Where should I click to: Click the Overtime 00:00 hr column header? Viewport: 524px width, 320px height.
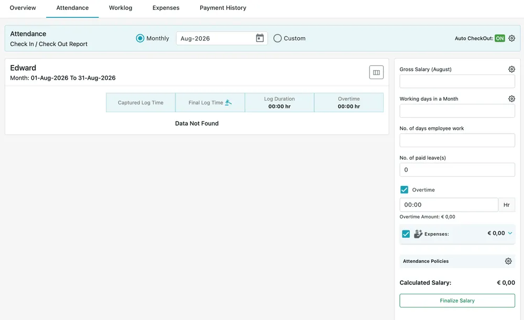click(x=349, y=103)
